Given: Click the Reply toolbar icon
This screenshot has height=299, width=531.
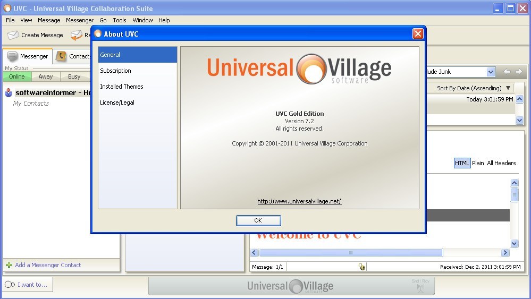Looking at the screenshot, I should point(77,35).
